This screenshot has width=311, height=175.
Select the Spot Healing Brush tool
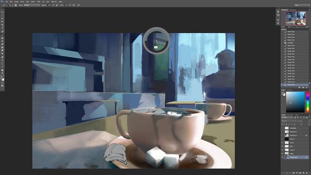pos(2,31)
